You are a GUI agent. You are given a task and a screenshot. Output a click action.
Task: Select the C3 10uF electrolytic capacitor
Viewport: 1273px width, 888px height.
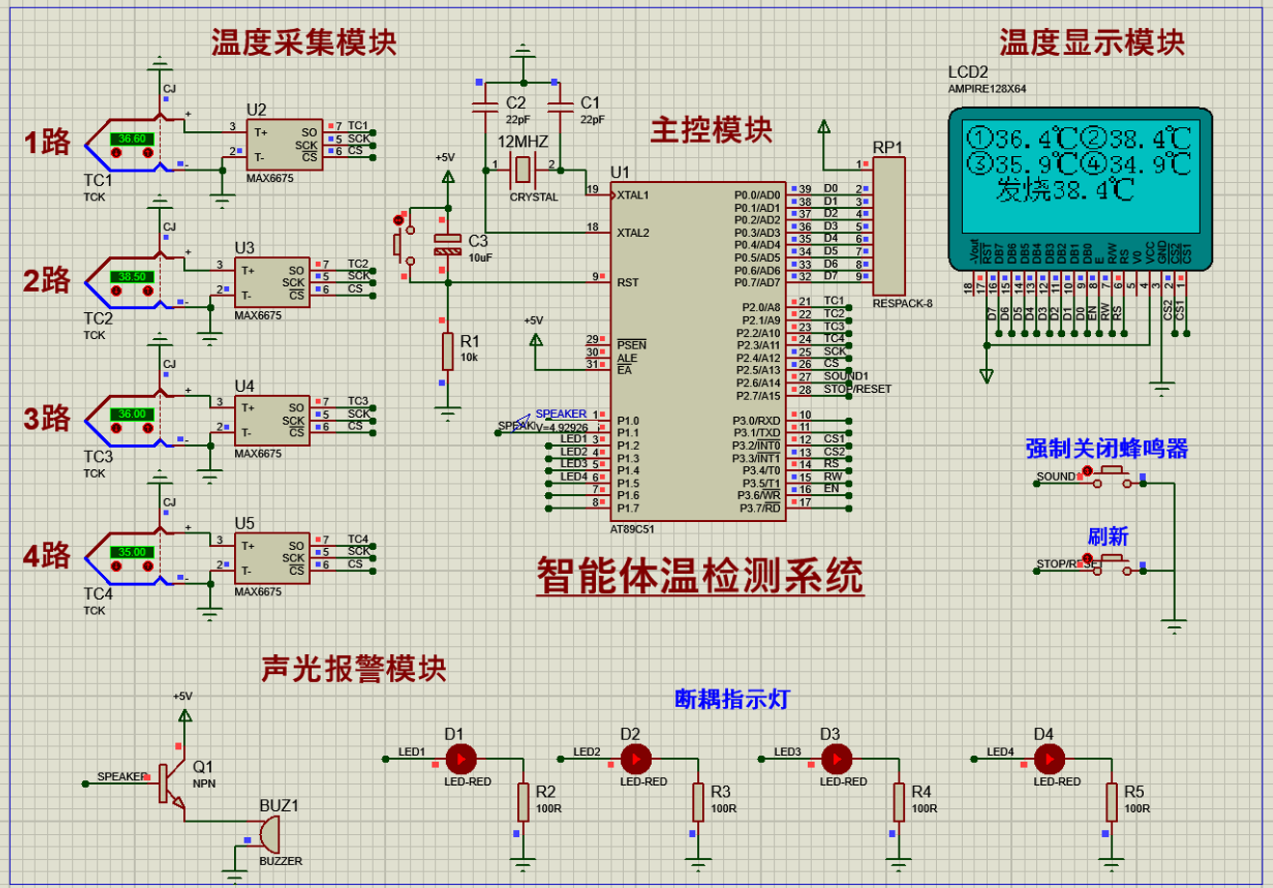(x=448, y=245)
